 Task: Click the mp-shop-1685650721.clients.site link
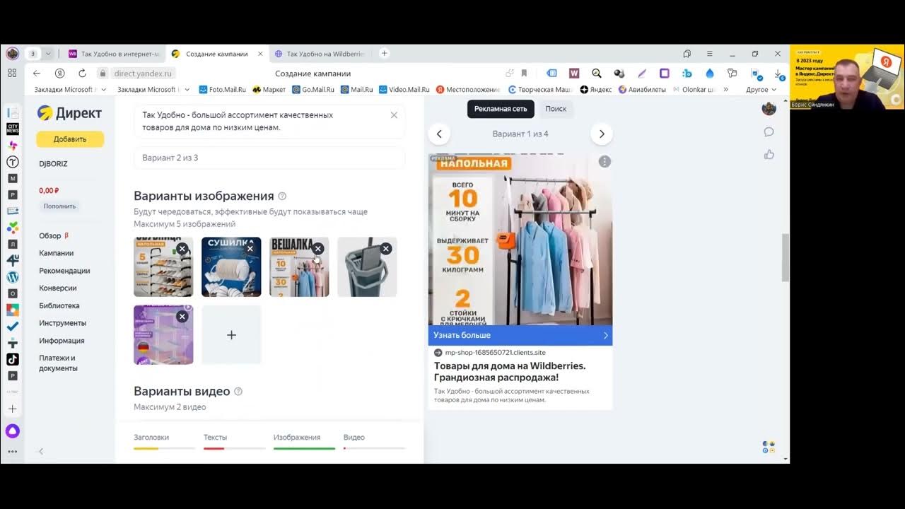point(495,352)
